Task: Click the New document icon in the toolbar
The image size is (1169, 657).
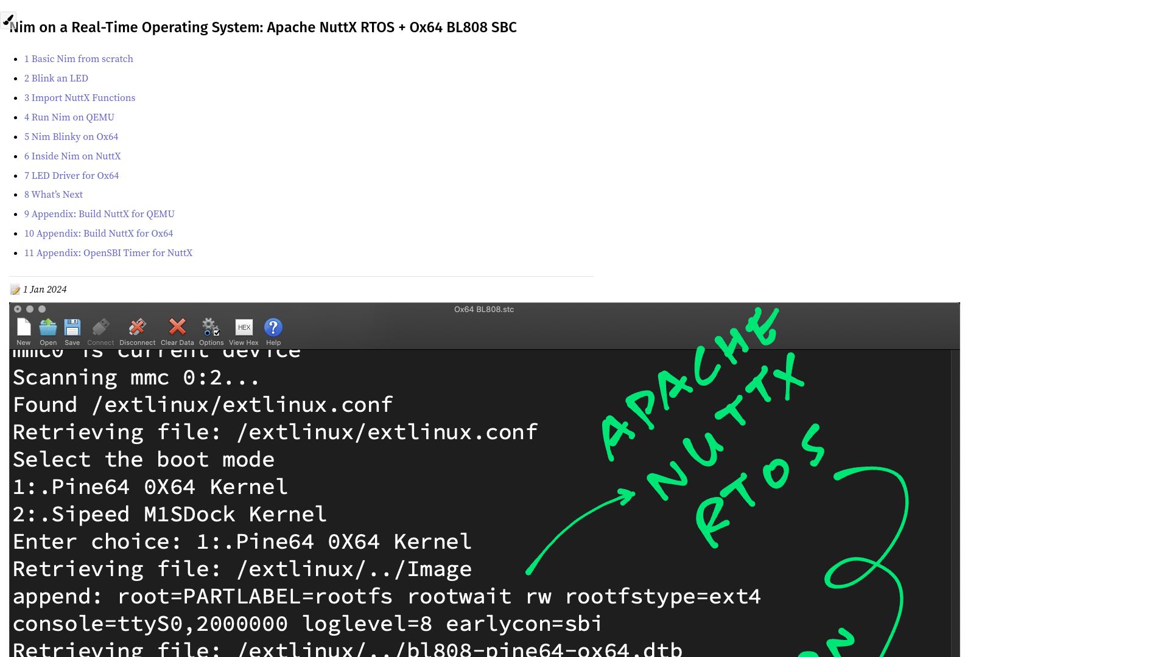Action: [24, 327]
